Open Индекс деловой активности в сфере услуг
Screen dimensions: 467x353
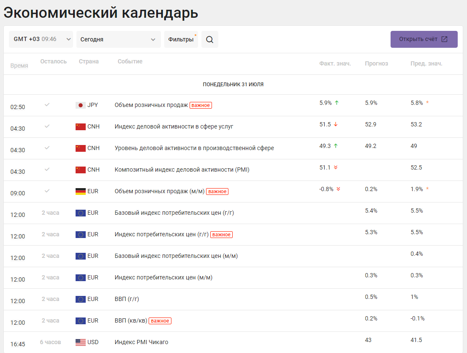tap(174, 126)
